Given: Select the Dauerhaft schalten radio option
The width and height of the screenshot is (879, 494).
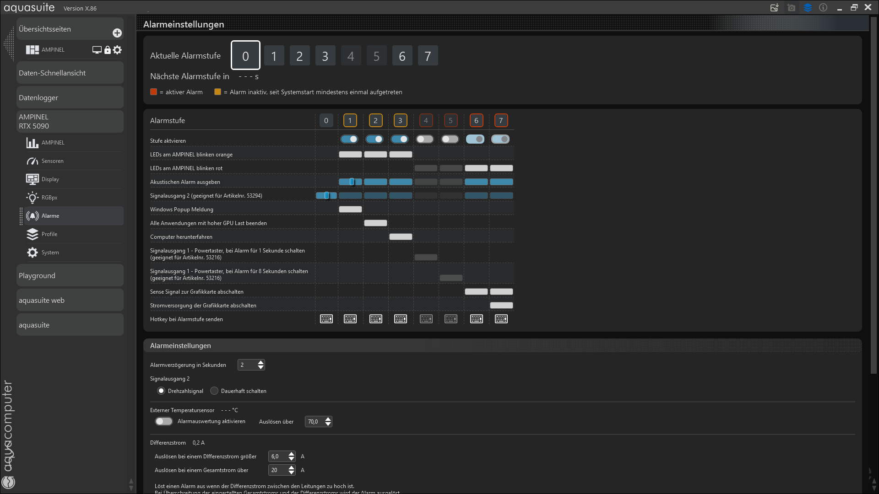Looking at the screenshot, I should point(214,391).
